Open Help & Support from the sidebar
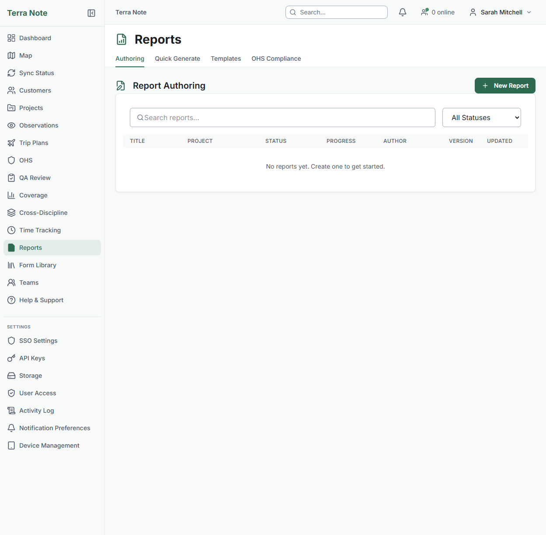Viewport: 546px width, 535px height. click(x=41, y=300)
